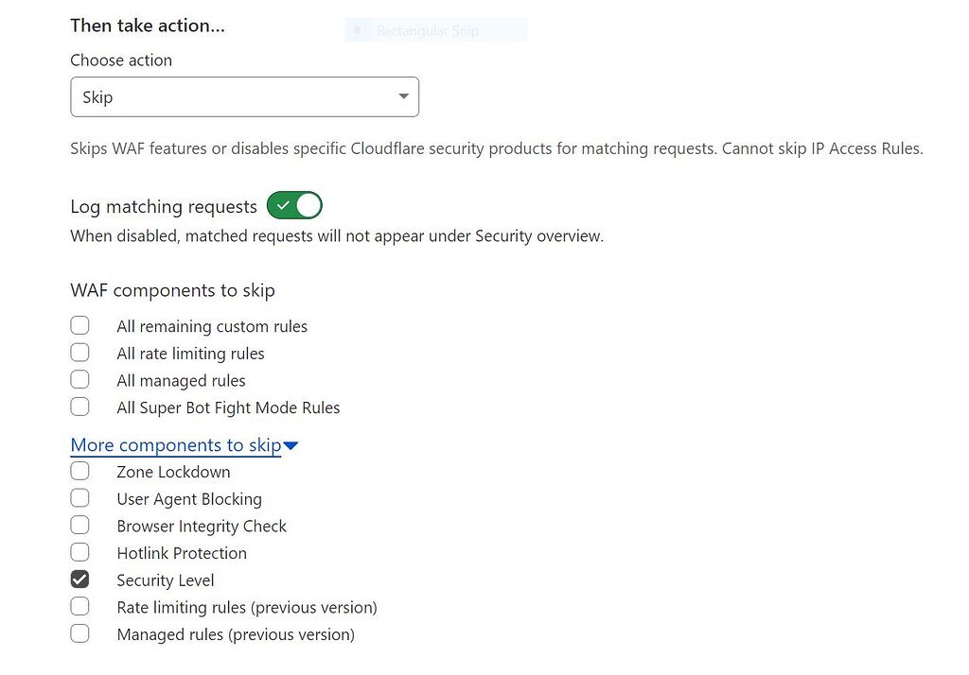The height and width of the screenshot is (675, 969).
Task: Enable the All managed rules checkbox
Action: (x=80, y=379)
